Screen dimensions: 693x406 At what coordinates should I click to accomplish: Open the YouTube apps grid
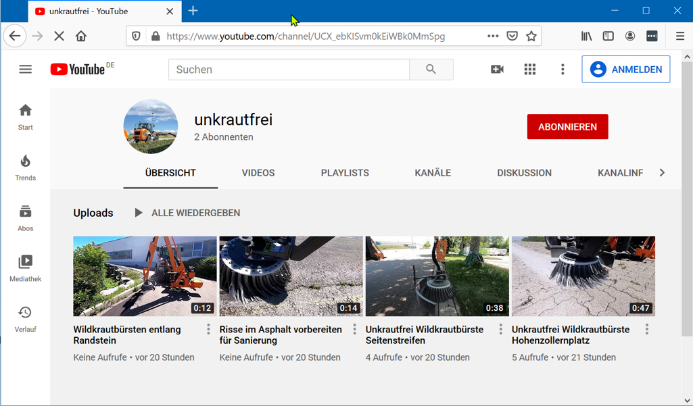[x=529, y=70]
